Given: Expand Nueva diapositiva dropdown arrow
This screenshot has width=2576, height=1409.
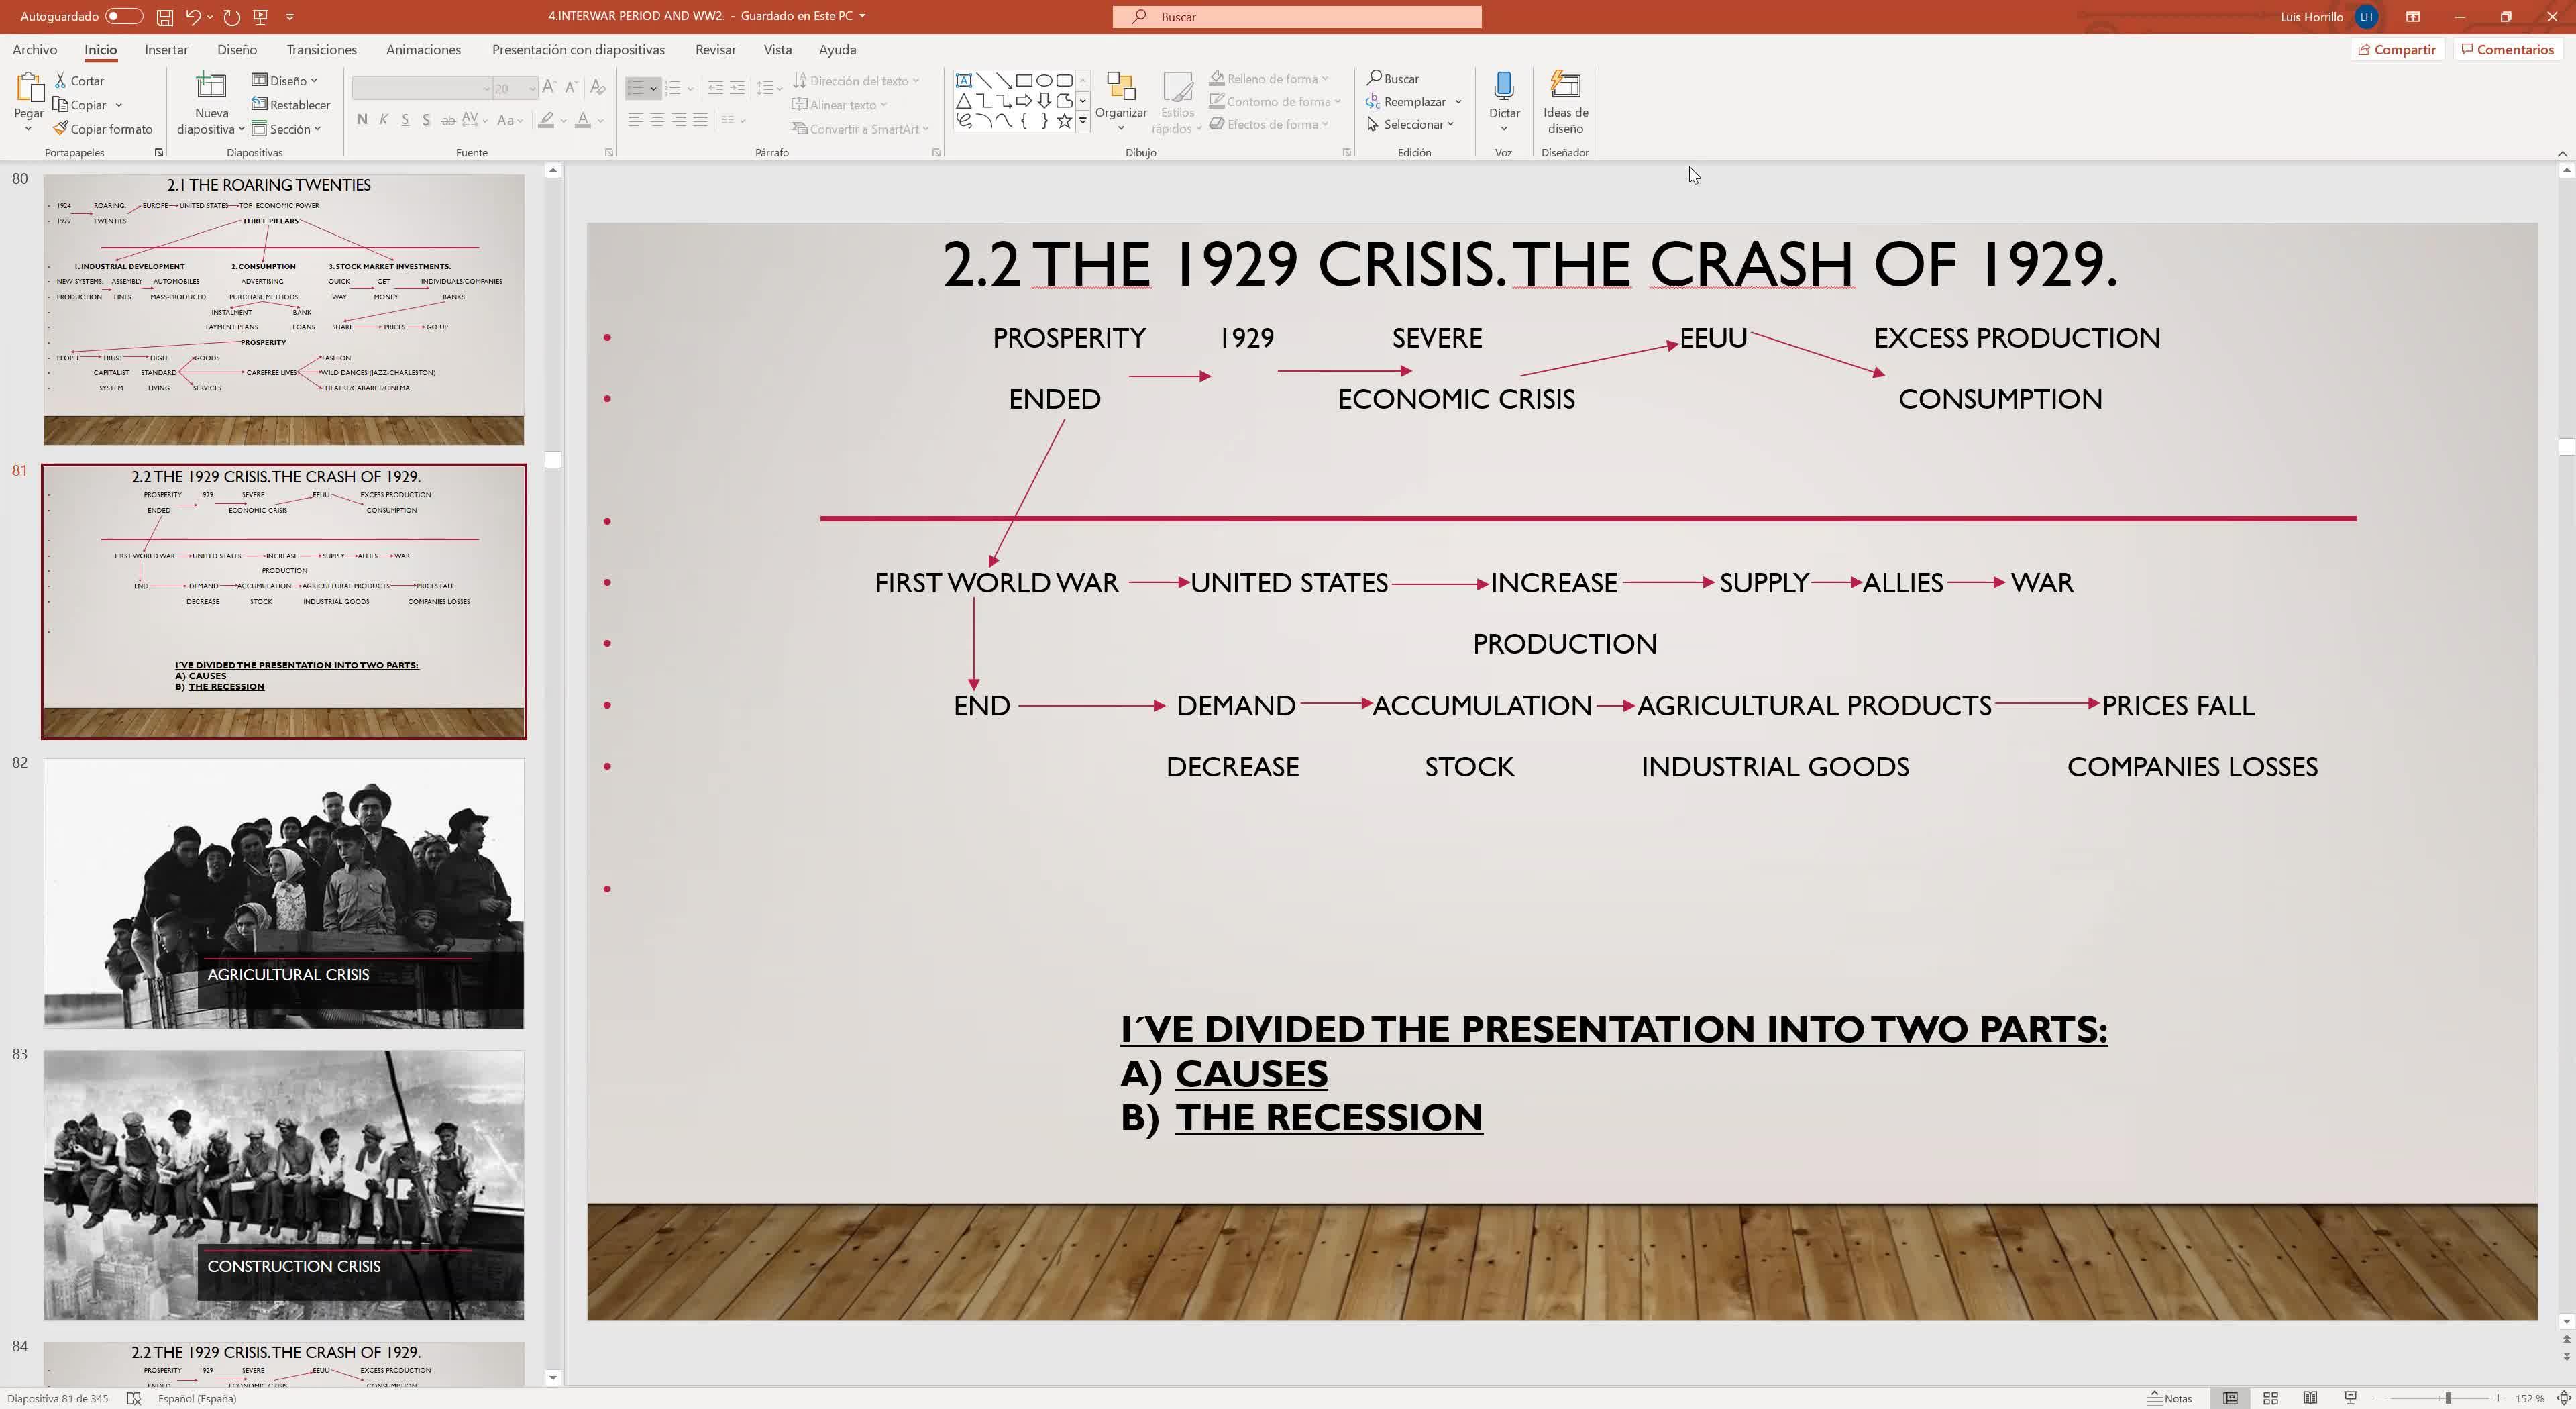Looking at the screenshot, I should 241,129.
